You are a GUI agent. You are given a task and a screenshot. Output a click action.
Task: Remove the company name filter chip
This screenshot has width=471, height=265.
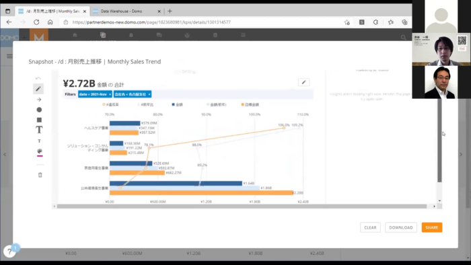pyautogui.click(x=149, y=94)
